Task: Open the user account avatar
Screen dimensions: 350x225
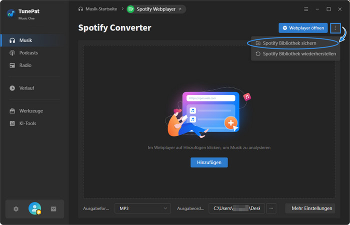Action: click(35, 208)
